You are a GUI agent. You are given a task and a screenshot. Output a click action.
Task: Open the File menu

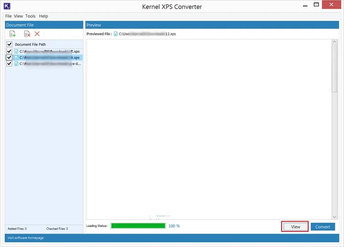[9, 16]
